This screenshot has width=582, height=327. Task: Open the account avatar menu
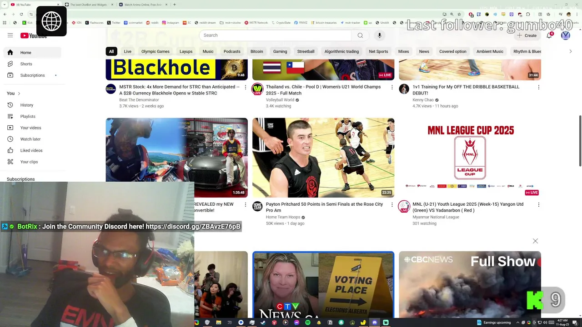(x=566, y=35)
